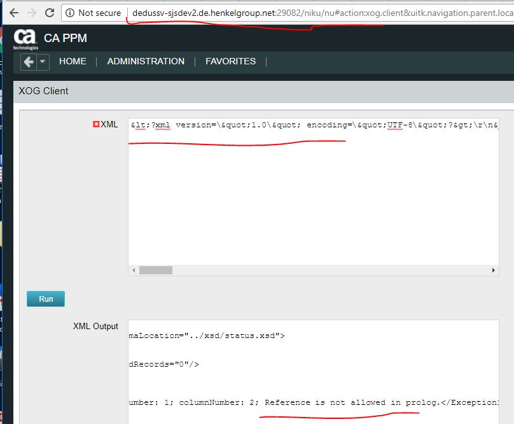Open the history dropdown next to back arrow
Viewport: 514px width, 424px height.
pos(43,62)
